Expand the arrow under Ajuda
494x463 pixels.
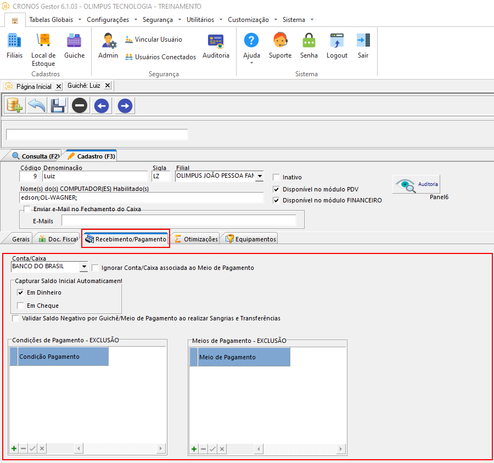tap(251, 63)
